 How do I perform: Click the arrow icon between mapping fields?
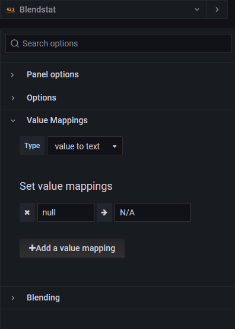pos(104,212)
